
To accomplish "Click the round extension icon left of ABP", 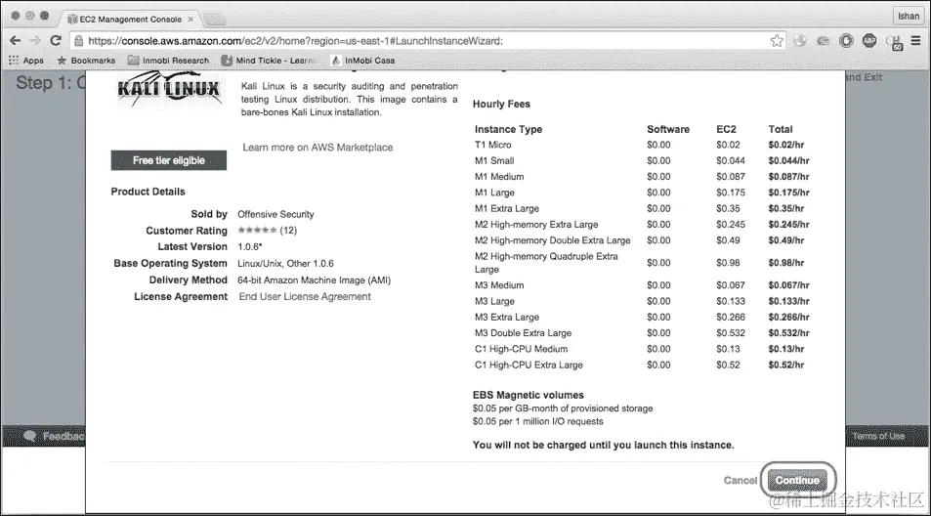I will [846, 40].
